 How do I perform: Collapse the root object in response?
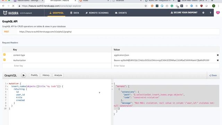coord(112,84)
